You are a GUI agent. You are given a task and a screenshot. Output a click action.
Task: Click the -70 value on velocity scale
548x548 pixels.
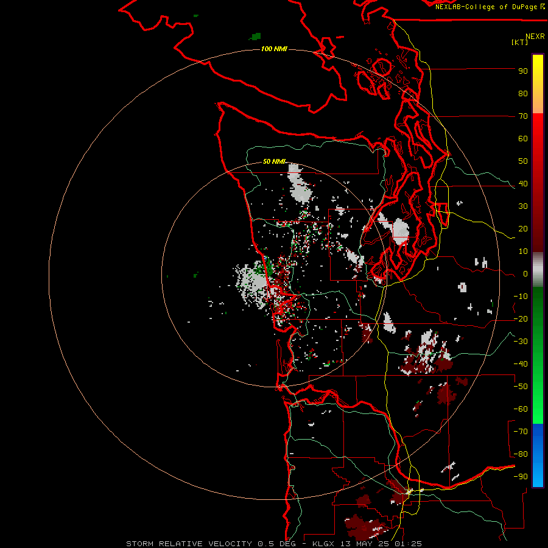click(521, 432)
